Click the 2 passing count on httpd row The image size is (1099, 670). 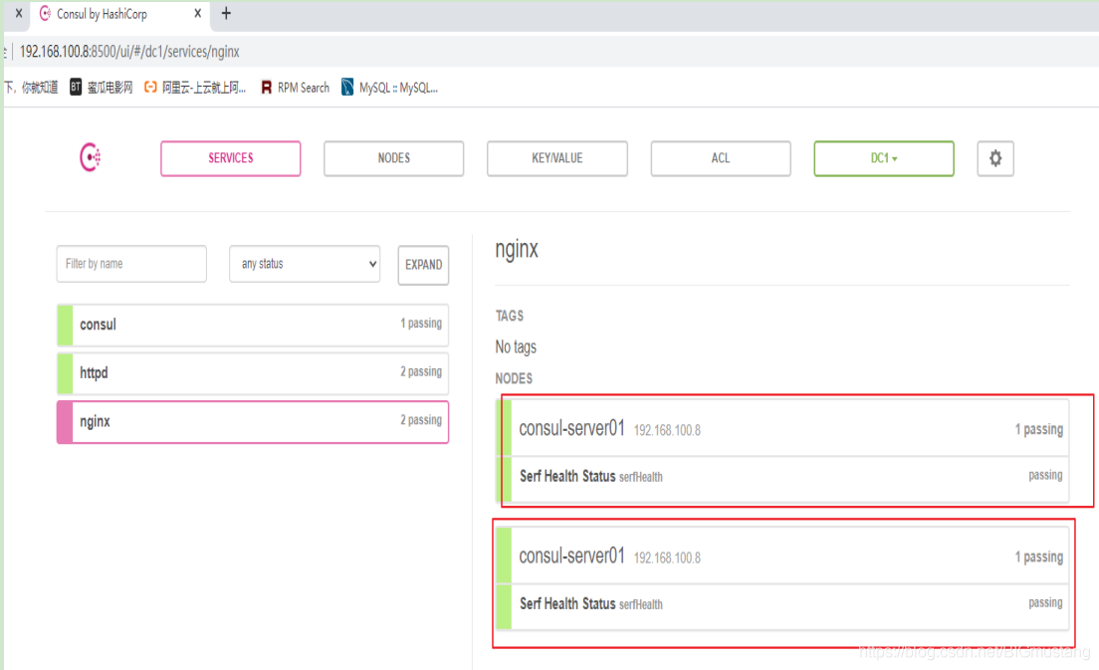click(x=420, y=371)
